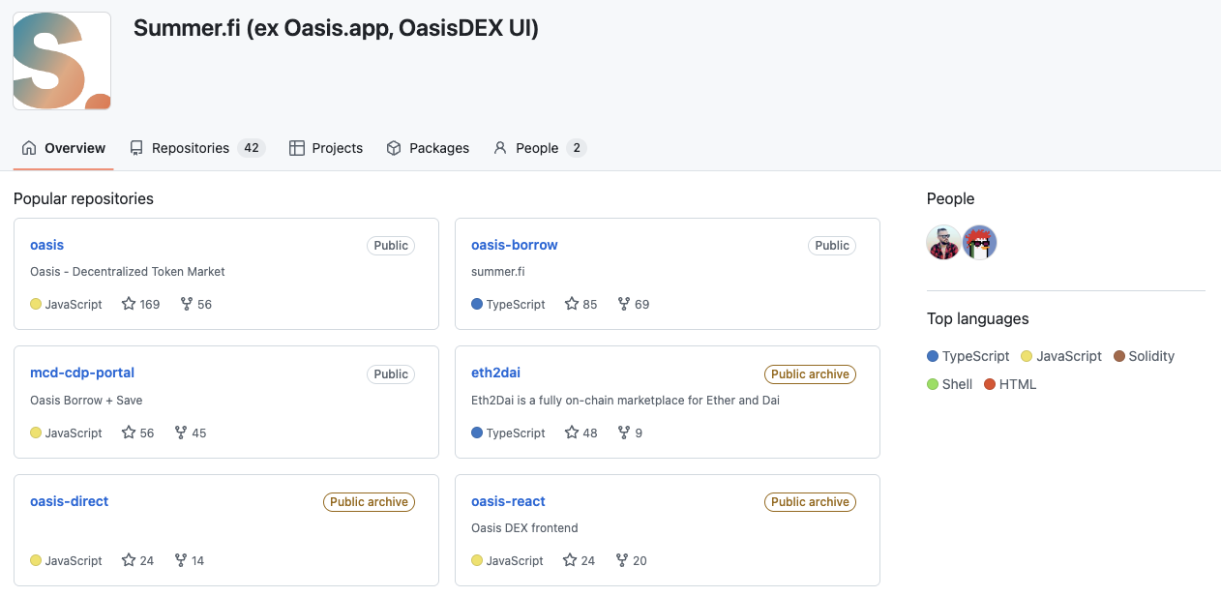Open the Projects tab
The height and width of the screenshot is (597, 1221).
pos(326,148)
